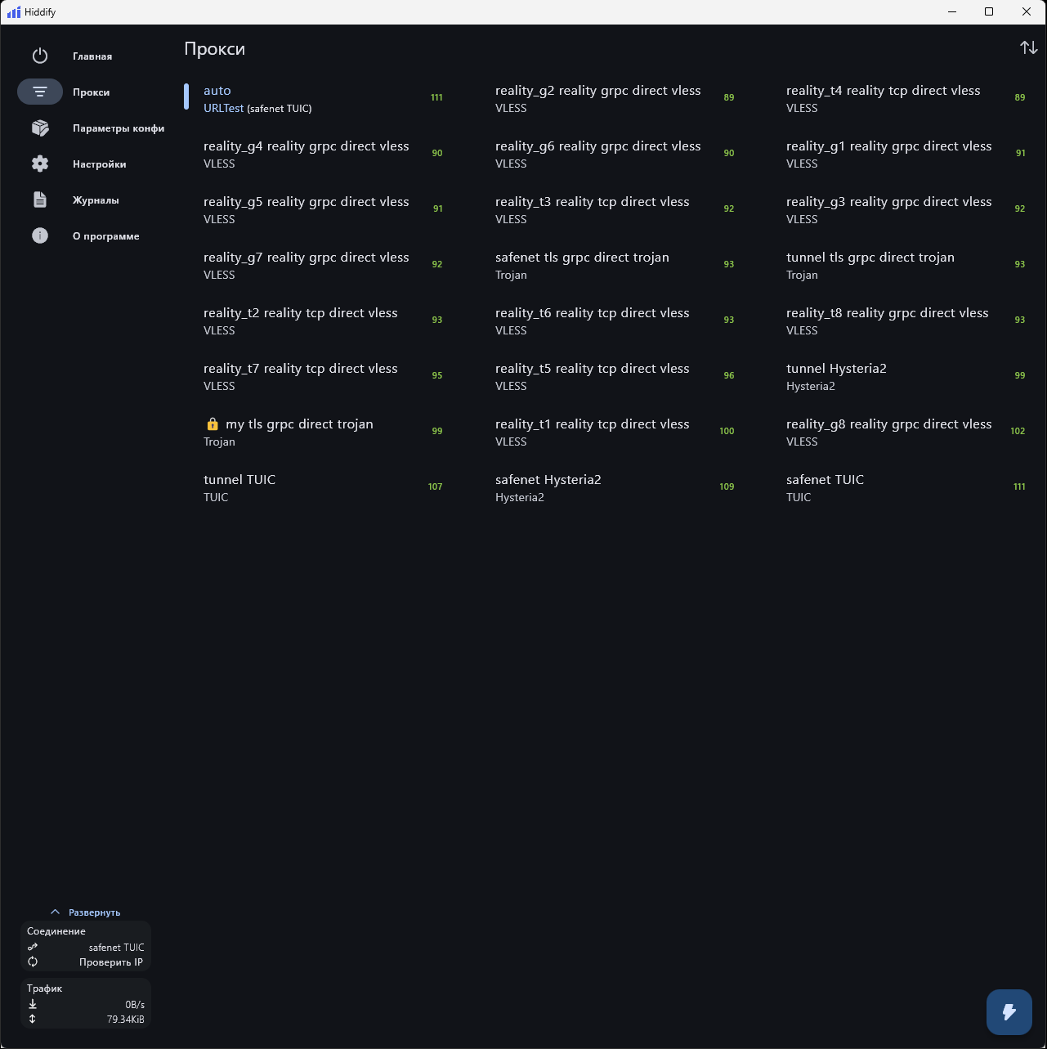The height and width of the screenshot is (1049, 1047).
Task: Click the Трафик stats card
Action: (x=86, y=1003)
